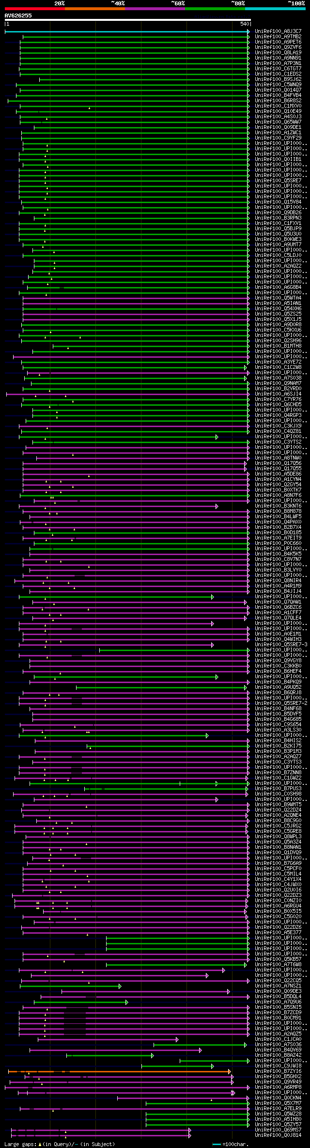Viewport: 310px width, 1148px height.
Task: Select the UniRef100_A5E377 label
Action: tap(278, 933)
